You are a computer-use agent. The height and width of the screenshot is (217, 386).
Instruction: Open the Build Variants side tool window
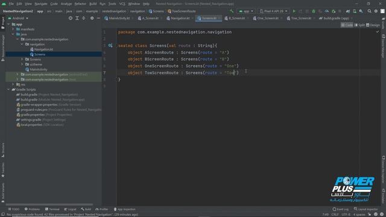click(x=2, y=193)
